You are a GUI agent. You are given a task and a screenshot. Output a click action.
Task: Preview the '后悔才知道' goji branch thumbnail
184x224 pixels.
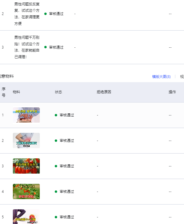click(x=26, y=192)
